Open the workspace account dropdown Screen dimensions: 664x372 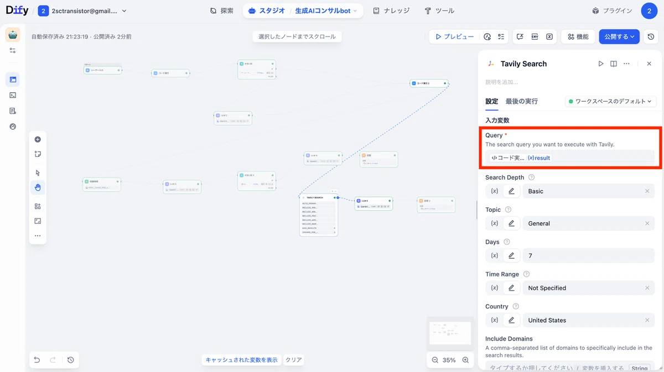tap(83, 11)
